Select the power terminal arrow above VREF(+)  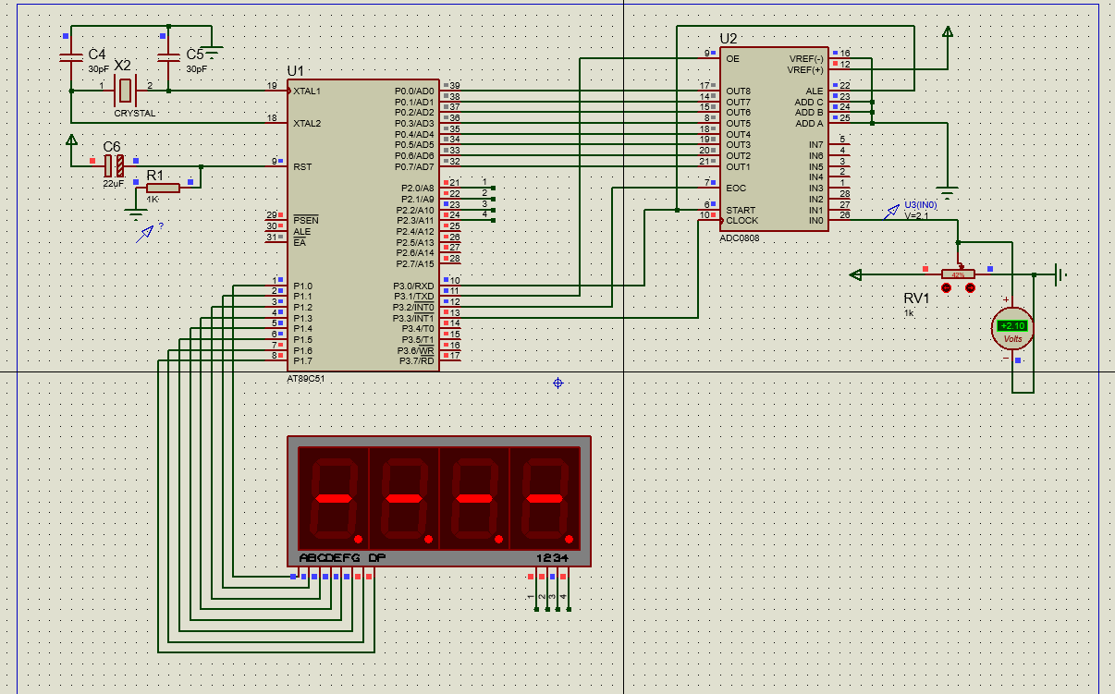(x=947, y=32)
